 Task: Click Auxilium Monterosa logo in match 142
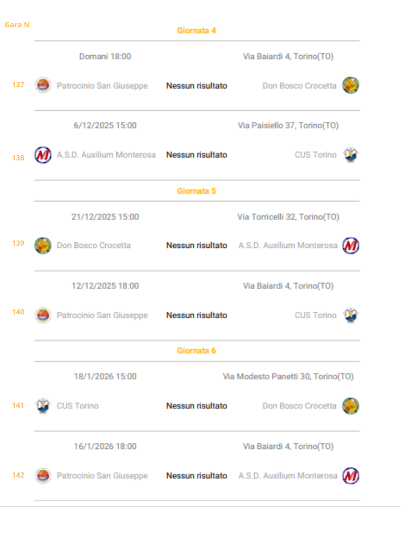click(350, 476)
